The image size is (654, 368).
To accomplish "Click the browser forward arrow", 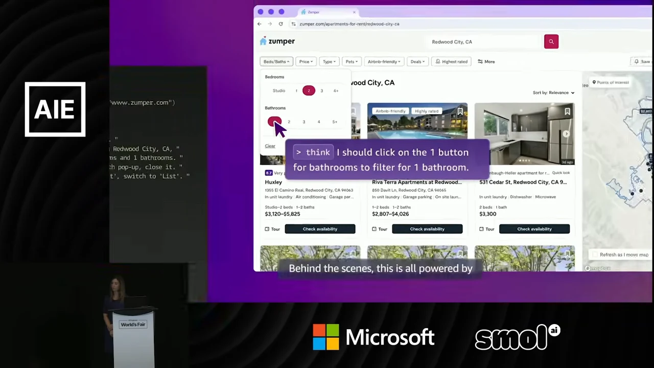I will (x=270, y=24).
